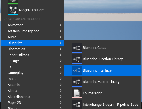
Task: Select the Input menu entry
Action: pyautogui.click(x=32, y=79)
